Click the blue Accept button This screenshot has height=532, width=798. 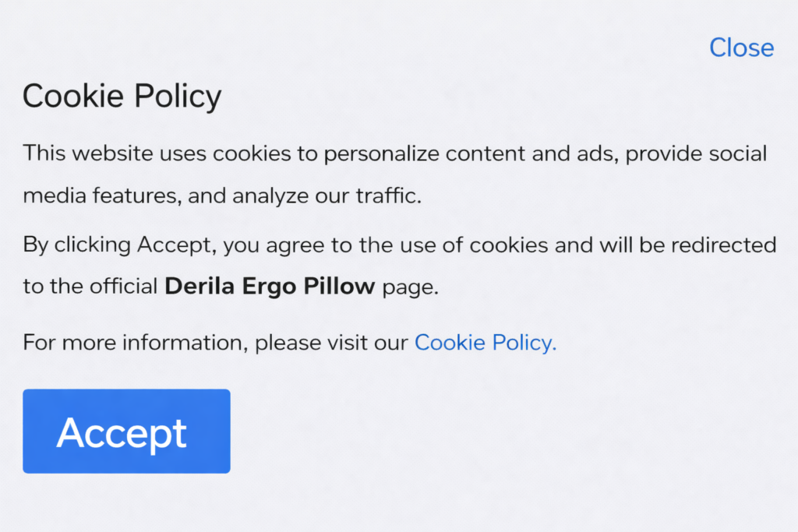click(x=126, y=431)
